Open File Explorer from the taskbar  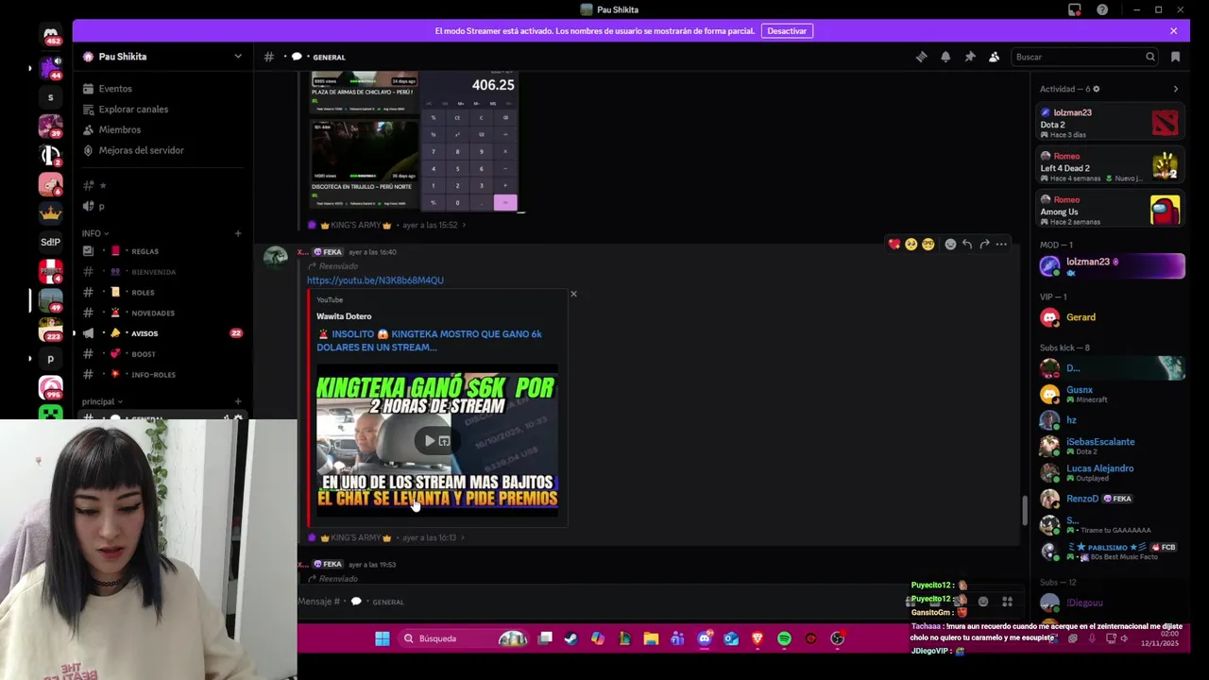651,638
